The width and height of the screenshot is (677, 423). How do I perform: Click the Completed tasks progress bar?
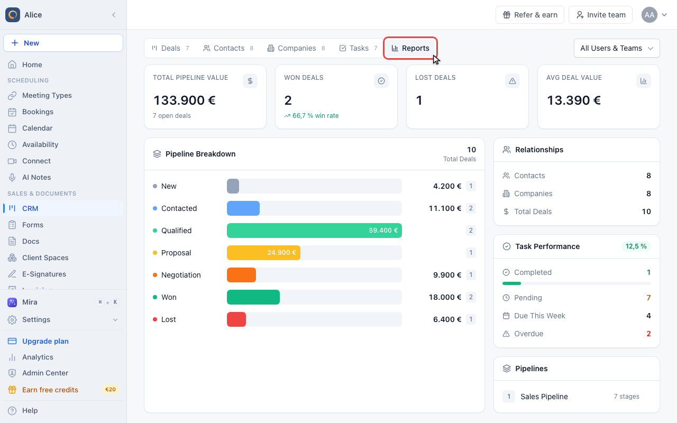(577, 283)
